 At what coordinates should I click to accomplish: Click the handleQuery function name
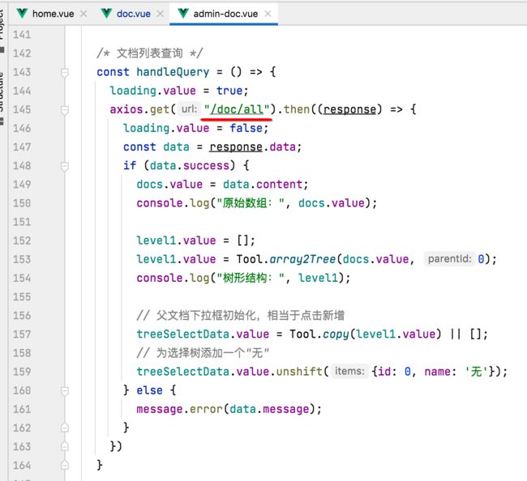point(173,72)
